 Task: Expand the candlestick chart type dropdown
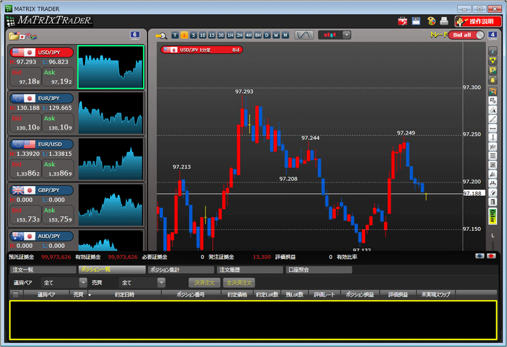click(x=346, y=35)
